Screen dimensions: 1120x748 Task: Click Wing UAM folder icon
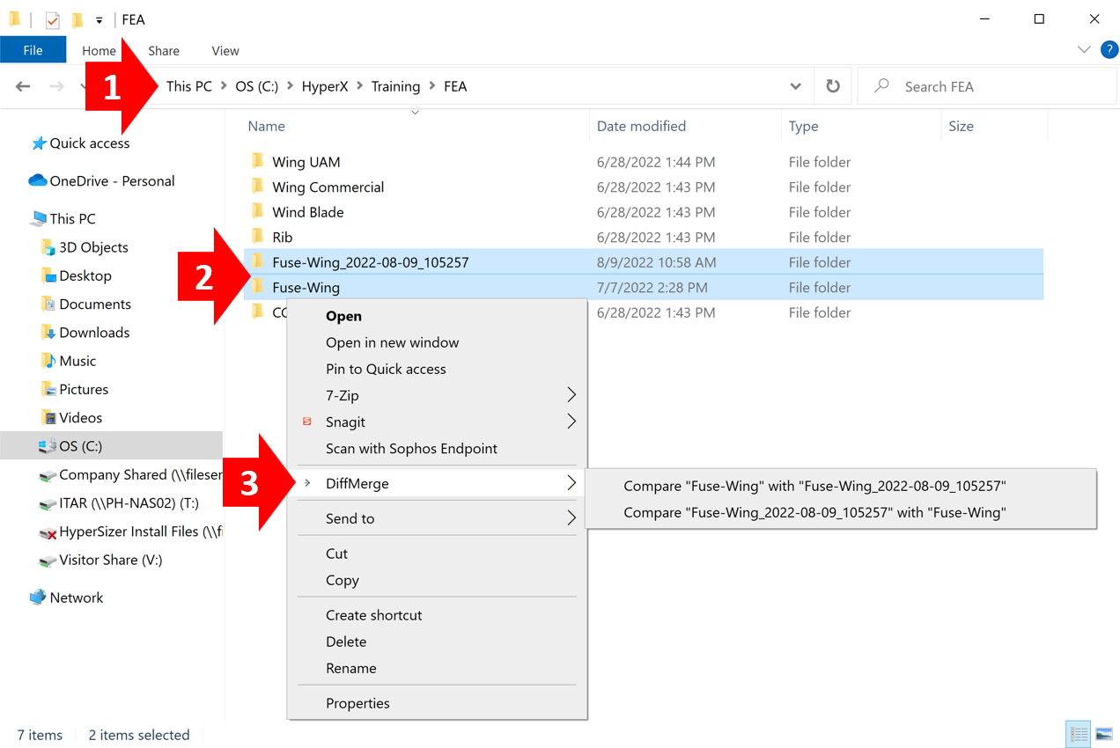pyautogui.click(x=257, y=161)
